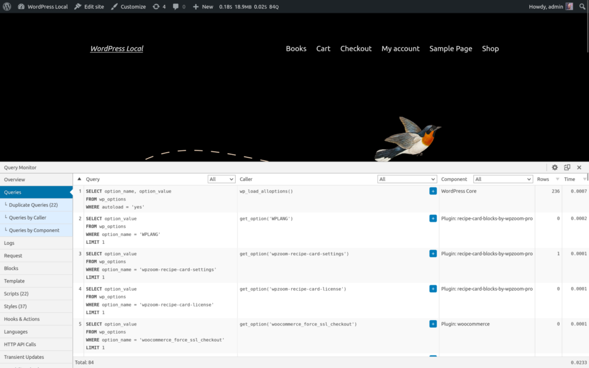Select Duplicate Queries (22) in sidebar
Image resolution: width=589 pixels, height=368 pixels.
(x=33, y=205)
